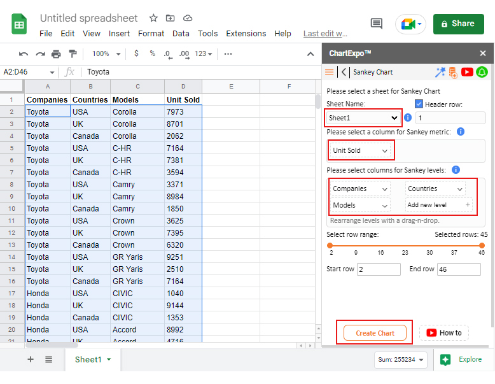
Task: Move spreadsheet to folder icon
Action: coord(170,18)
